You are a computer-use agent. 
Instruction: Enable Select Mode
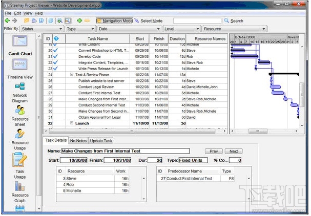click(149, 21)
